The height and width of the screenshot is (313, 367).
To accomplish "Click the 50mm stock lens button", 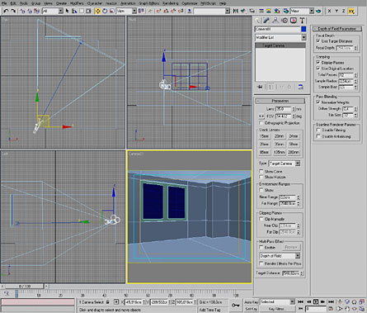I will tap(294, 145).
